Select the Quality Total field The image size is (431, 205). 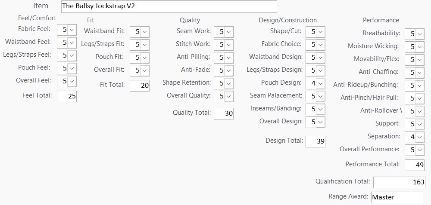(x=224, y=113)
